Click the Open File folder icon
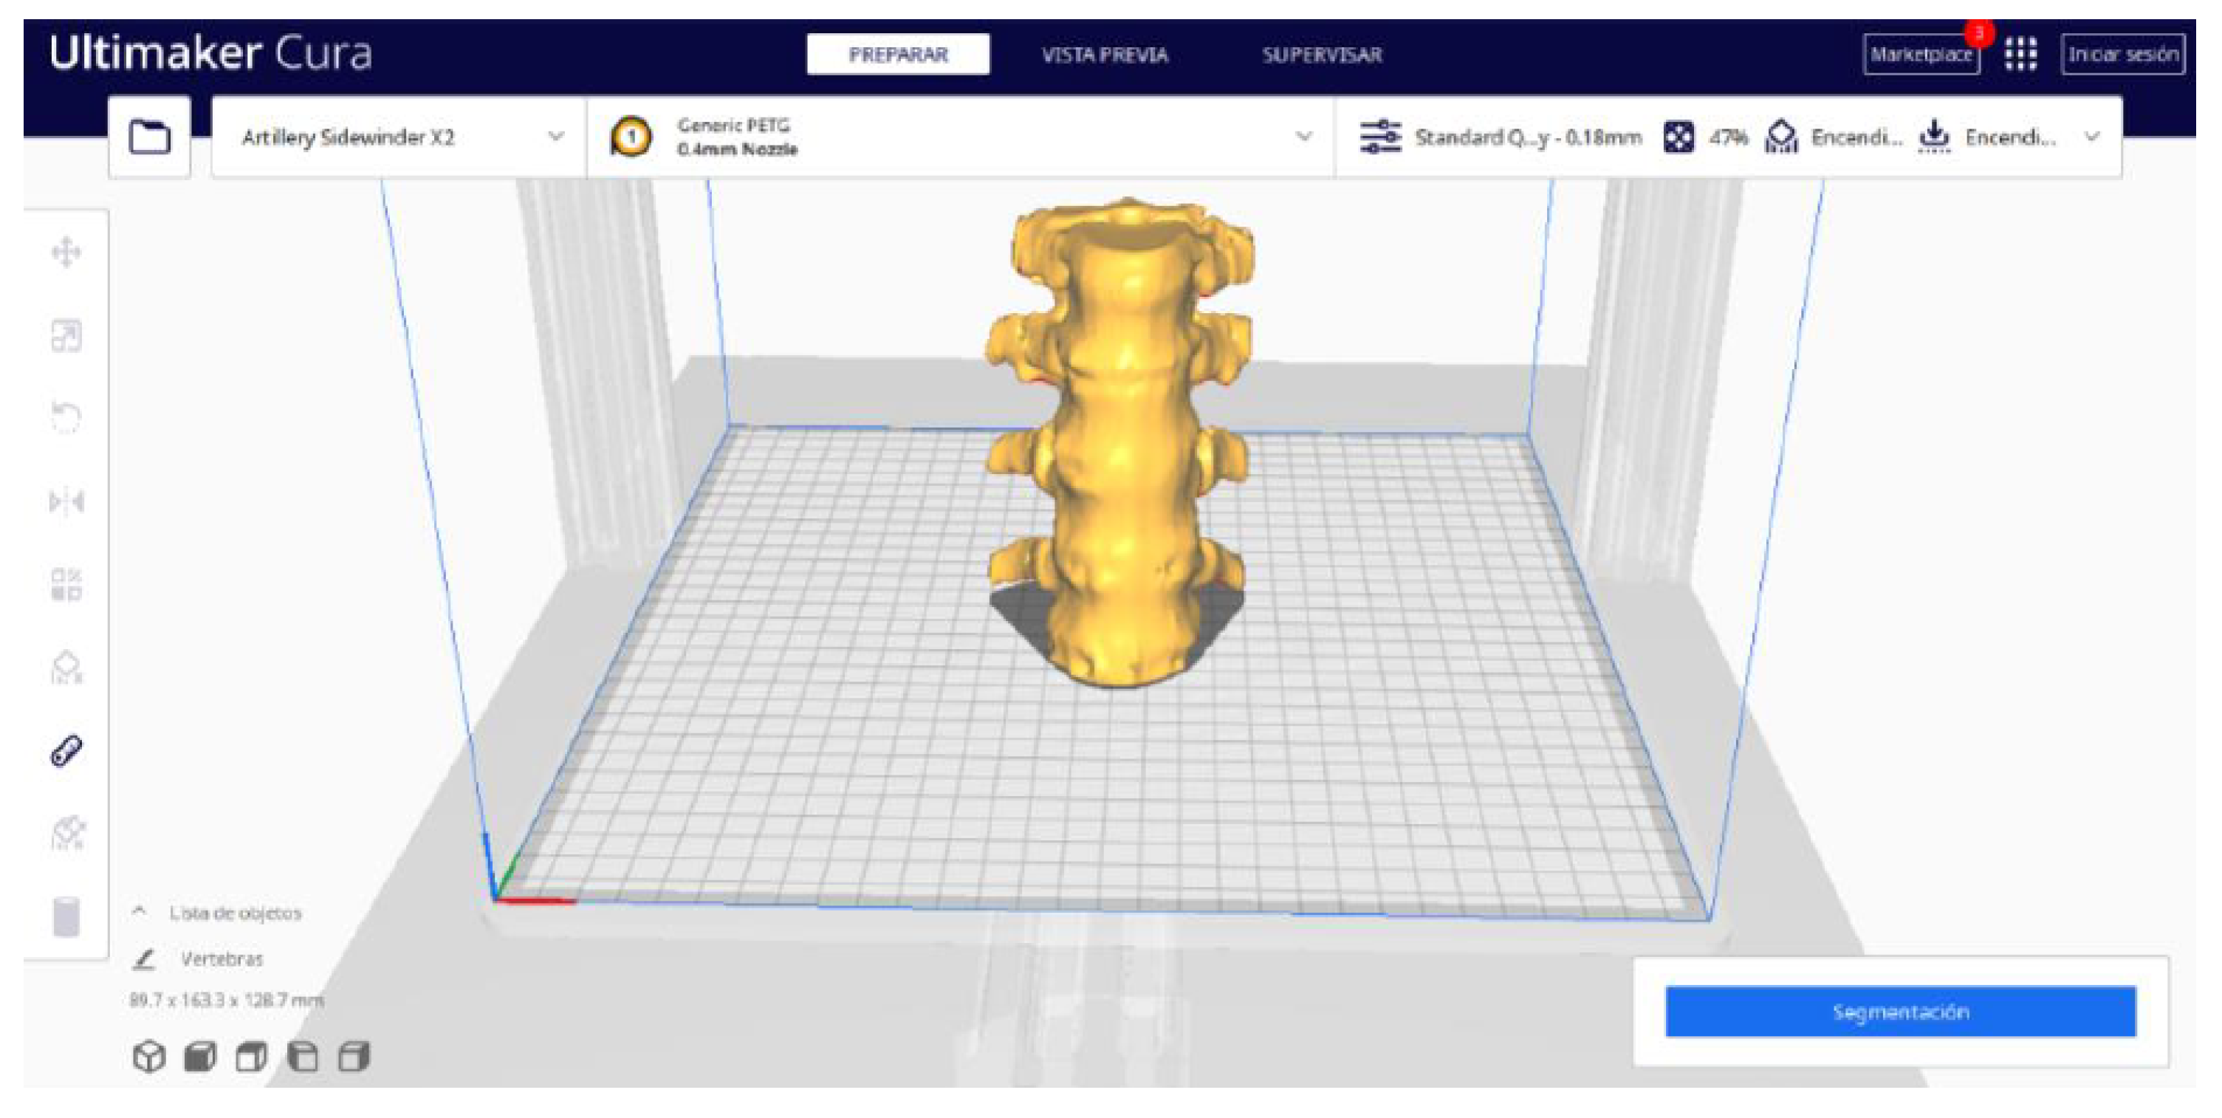 (x=149, y=137)
